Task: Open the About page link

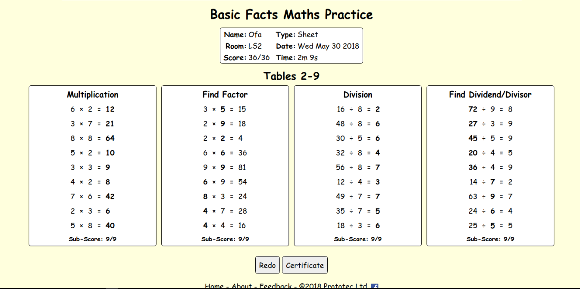Action: 242,286
